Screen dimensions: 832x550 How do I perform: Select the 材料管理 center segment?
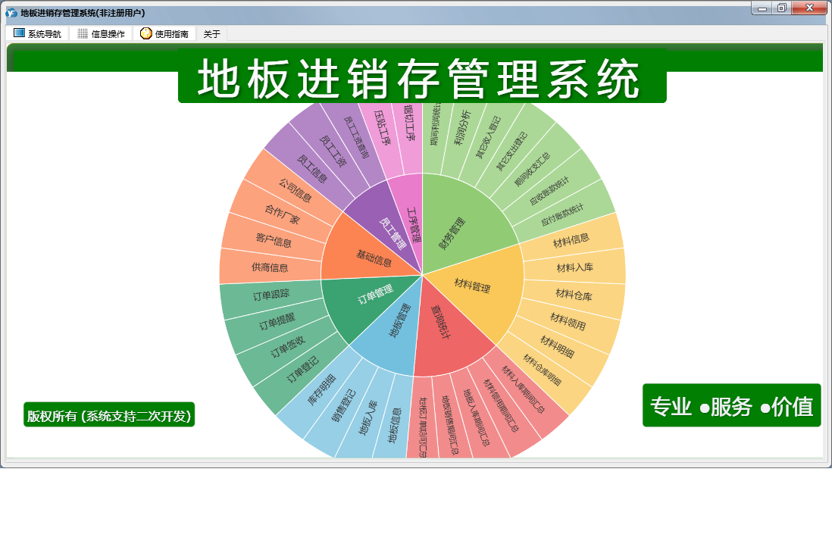[472, 286]
